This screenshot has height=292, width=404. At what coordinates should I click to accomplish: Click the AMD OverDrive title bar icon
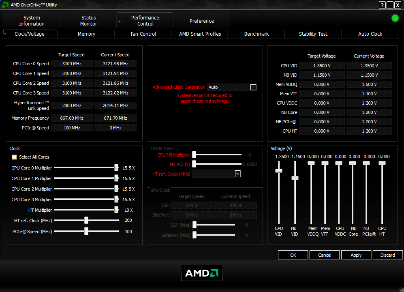[5, 4]
